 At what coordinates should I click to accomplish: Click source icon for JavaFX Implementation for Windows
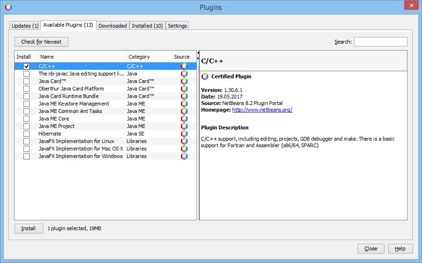184,156
